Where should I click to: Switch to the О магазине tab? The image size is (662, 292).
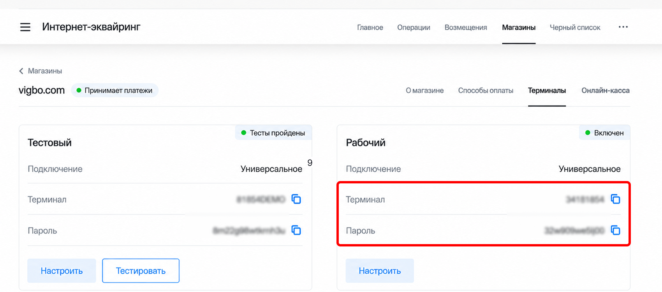click(424, 90)
